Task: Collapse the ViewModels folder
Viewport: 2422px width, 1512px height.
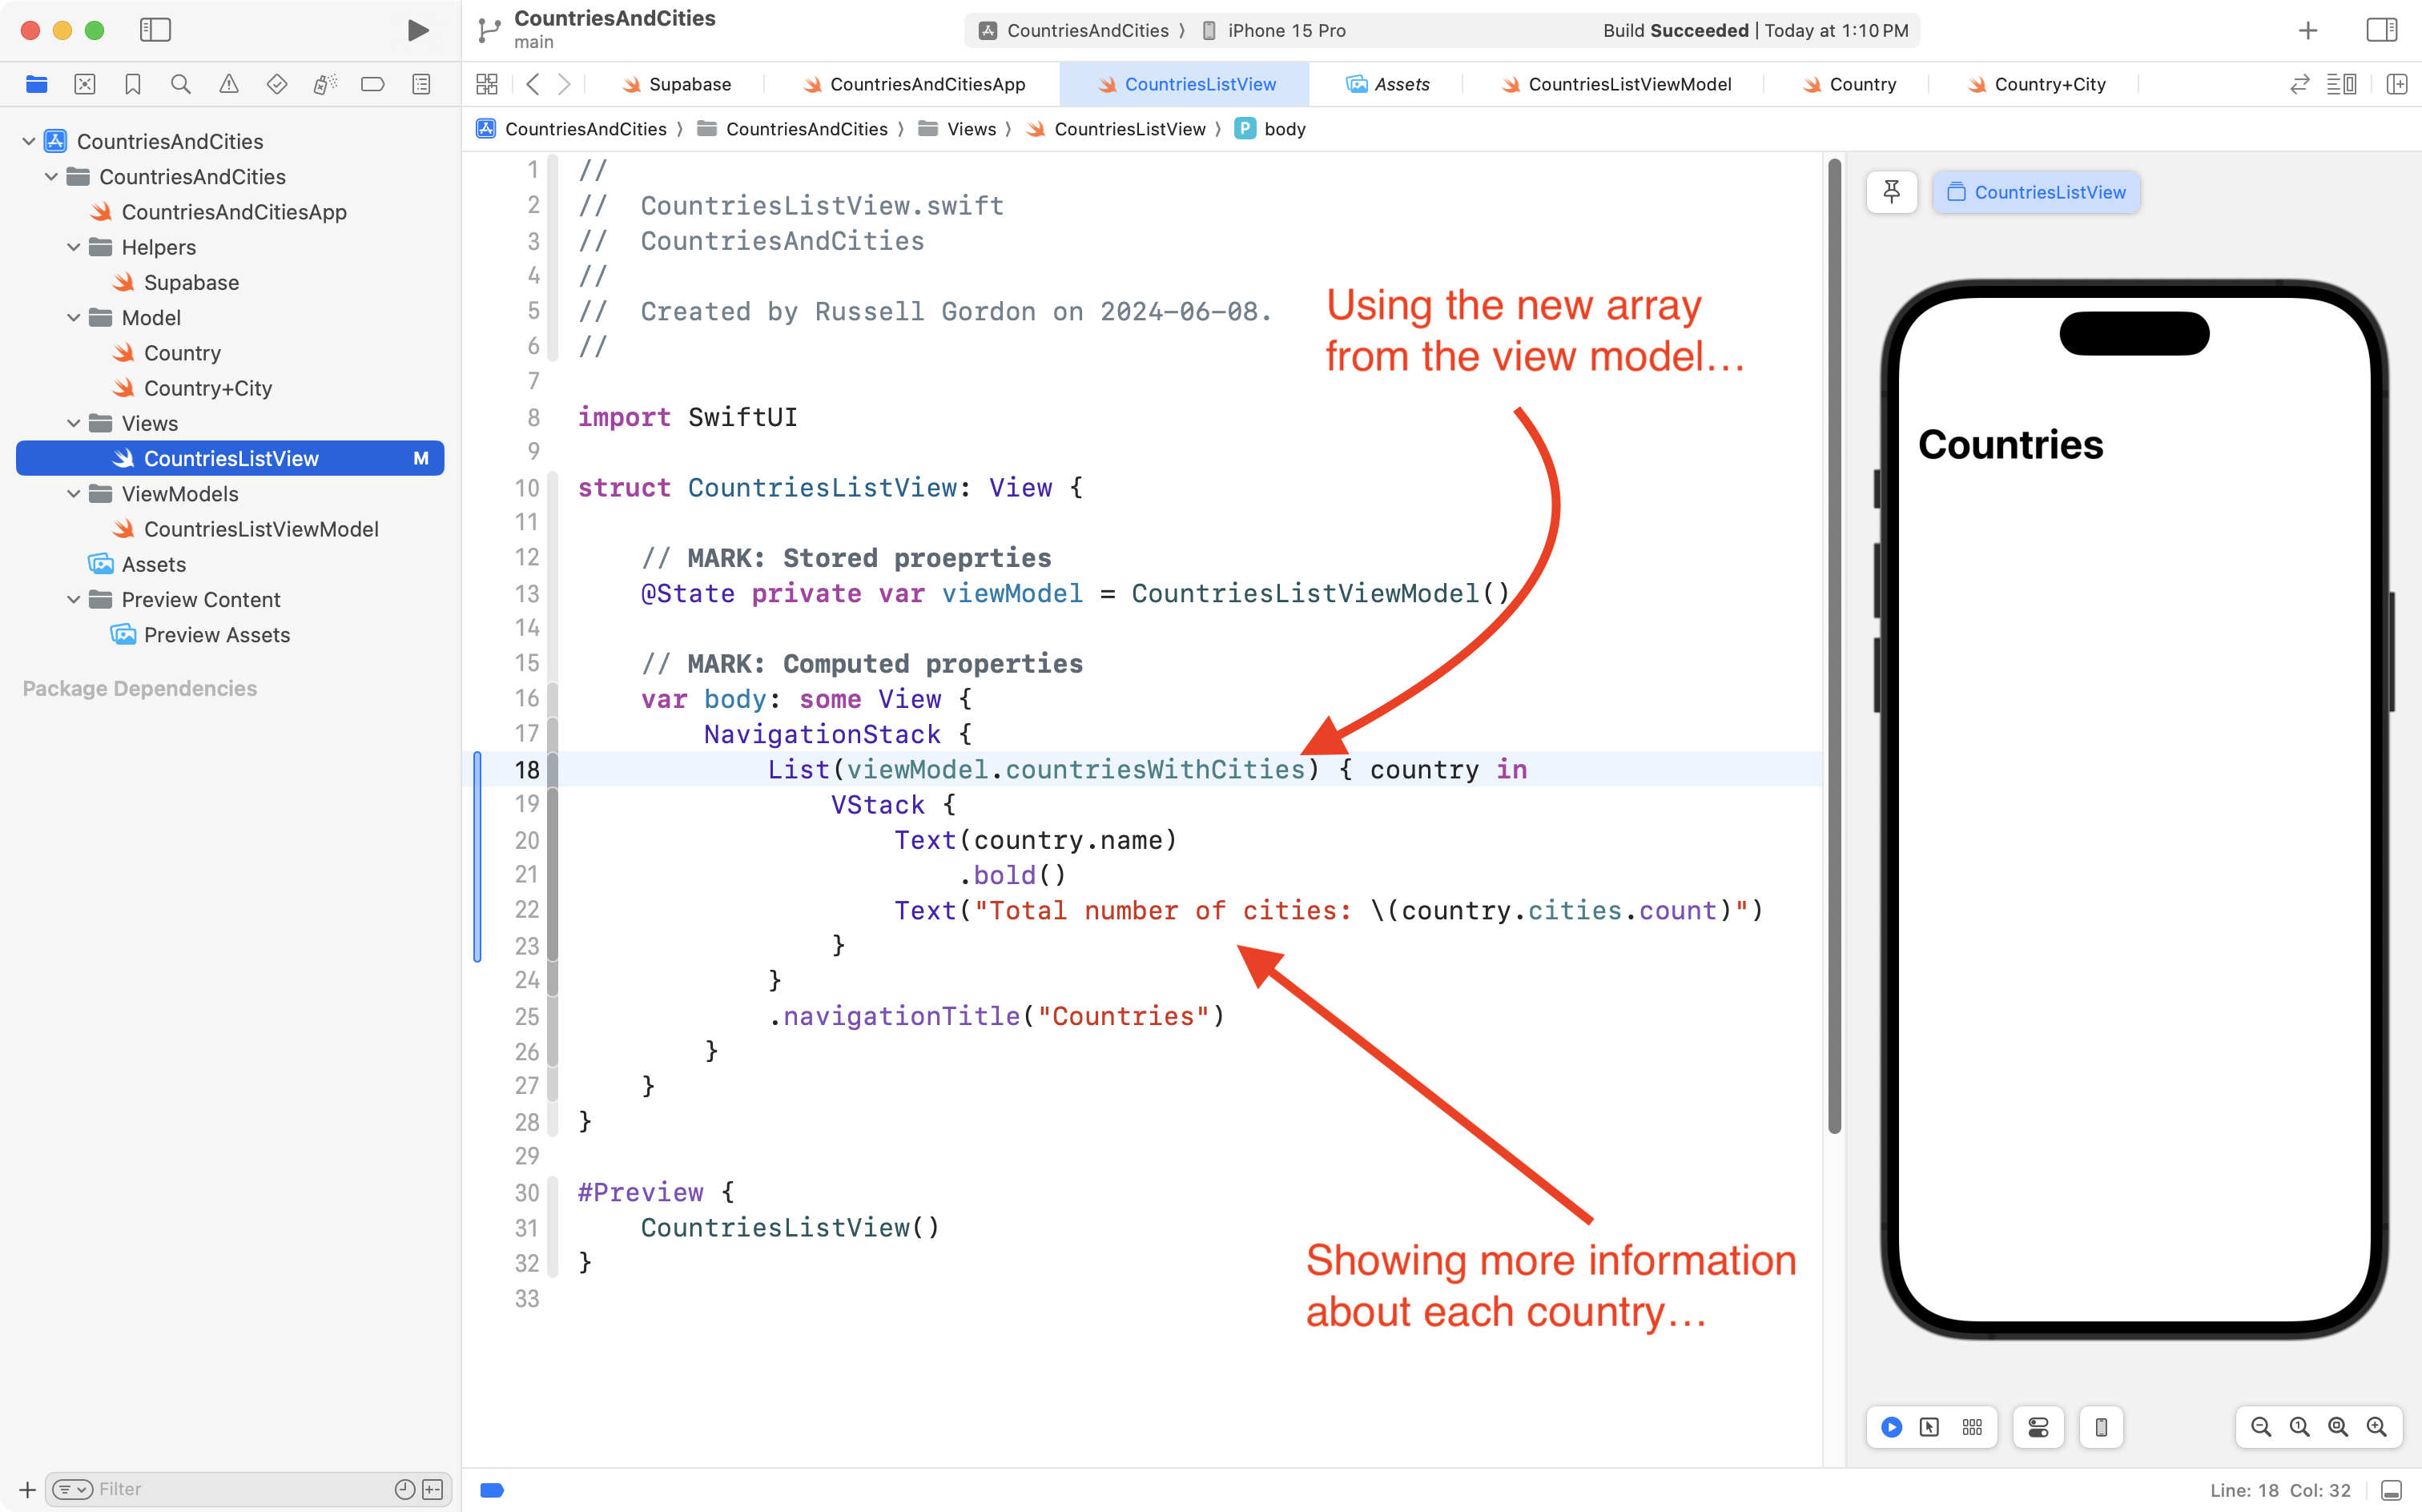Action: point(73,494)
